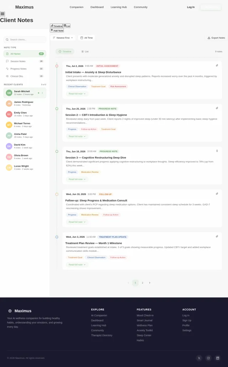The image size is (228, 367).
Task: Click Olivia Brown's OB avatar
Action: pos(9,157)
